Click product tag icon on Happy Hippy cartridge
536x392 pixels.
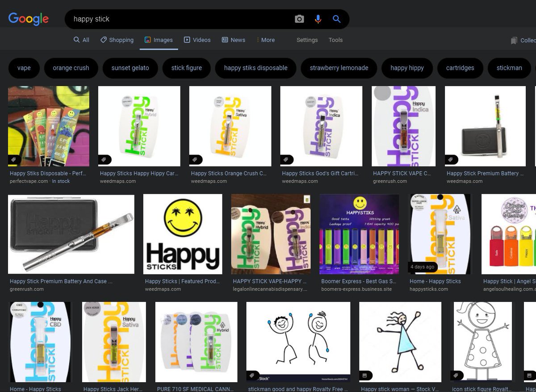[x=105, y=159]
